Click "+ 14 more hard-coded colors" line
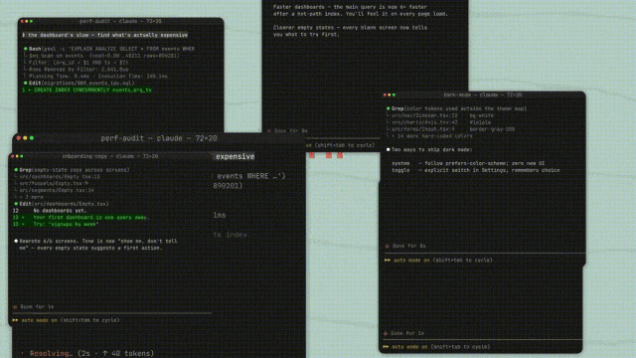The image size is (636, 358). (429, 136)
